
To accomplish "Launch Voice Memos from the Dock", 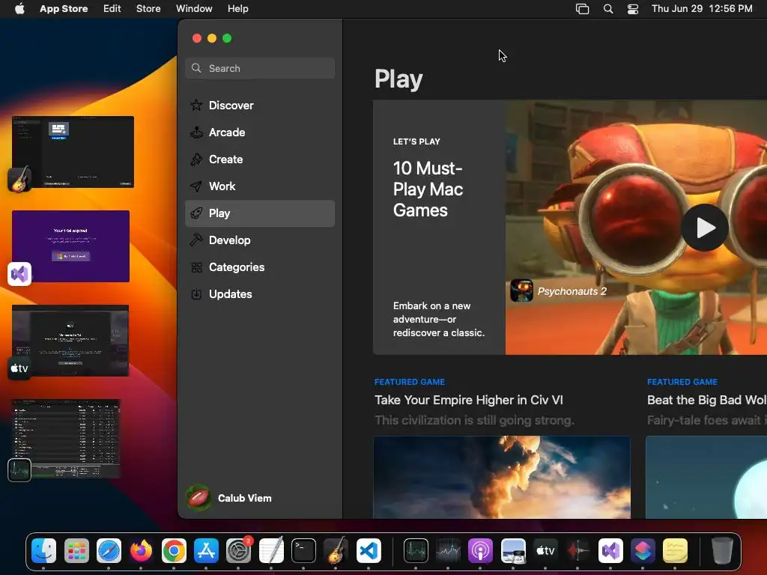I will click(577, 551).
